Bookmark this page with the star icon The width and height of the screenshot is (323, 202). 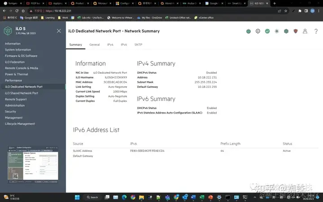286,11
